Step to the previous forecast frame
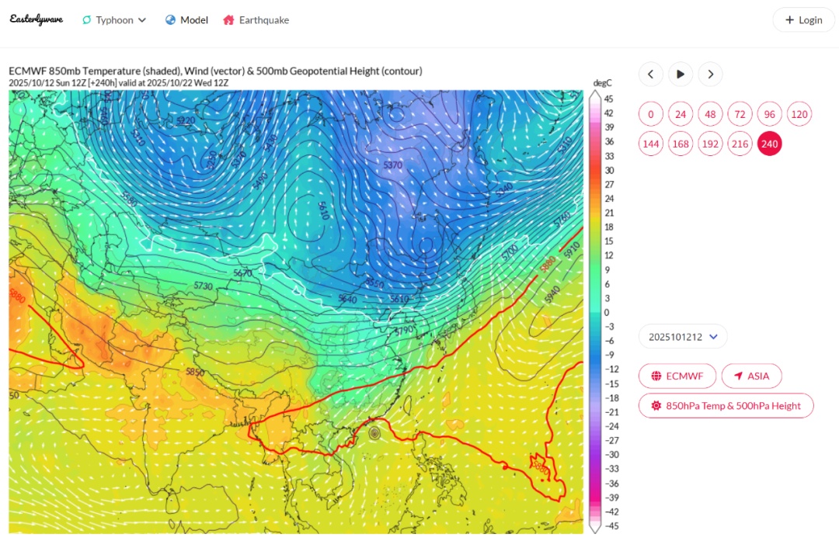 tap(651, 75)
